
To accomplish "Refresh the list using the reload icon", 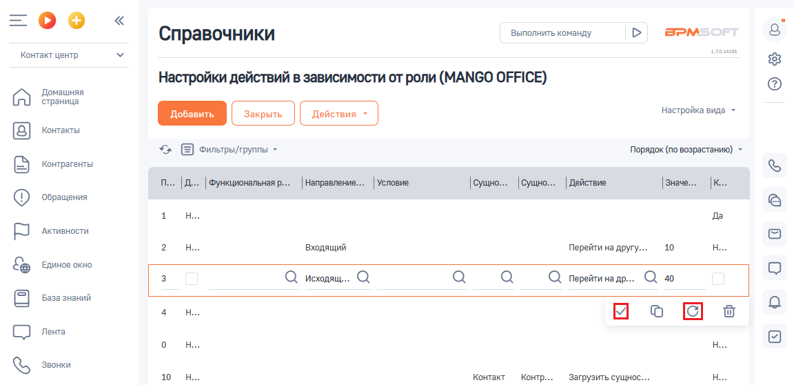I will pos(165,150).
